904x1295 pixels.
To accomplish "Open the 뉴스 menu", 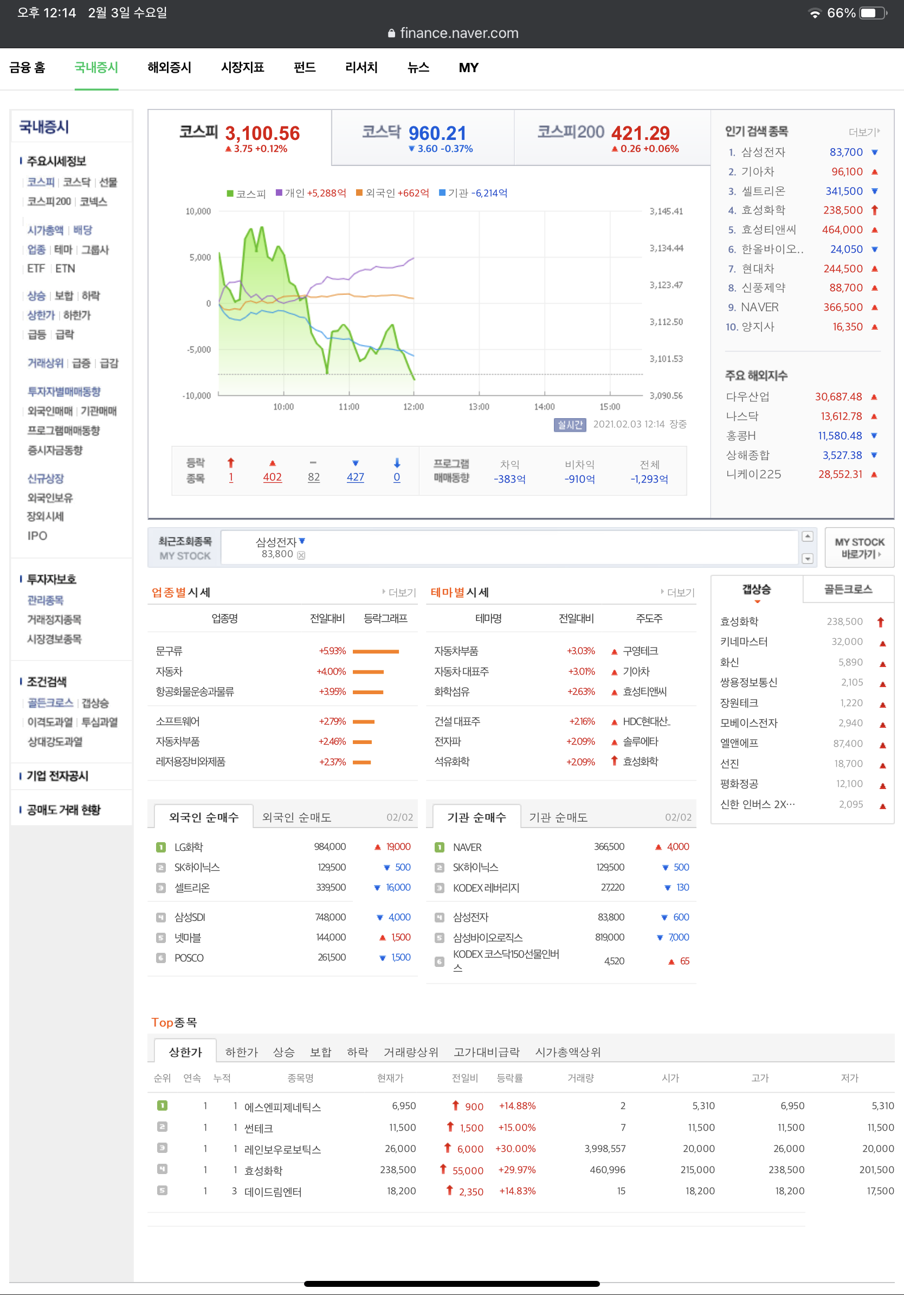I will 418,68.
